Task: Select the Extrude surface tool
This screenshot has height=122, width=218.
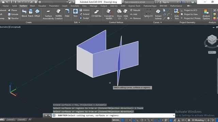Action: point(13,14)
